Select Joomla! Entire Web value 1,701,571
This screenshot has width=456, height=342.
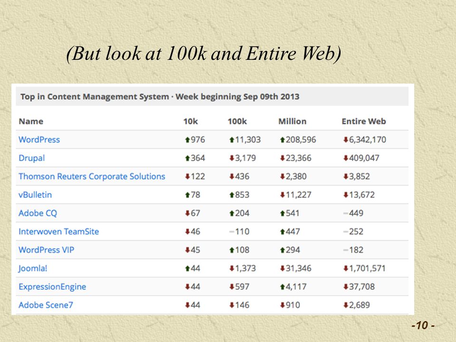tap(367, 268)
